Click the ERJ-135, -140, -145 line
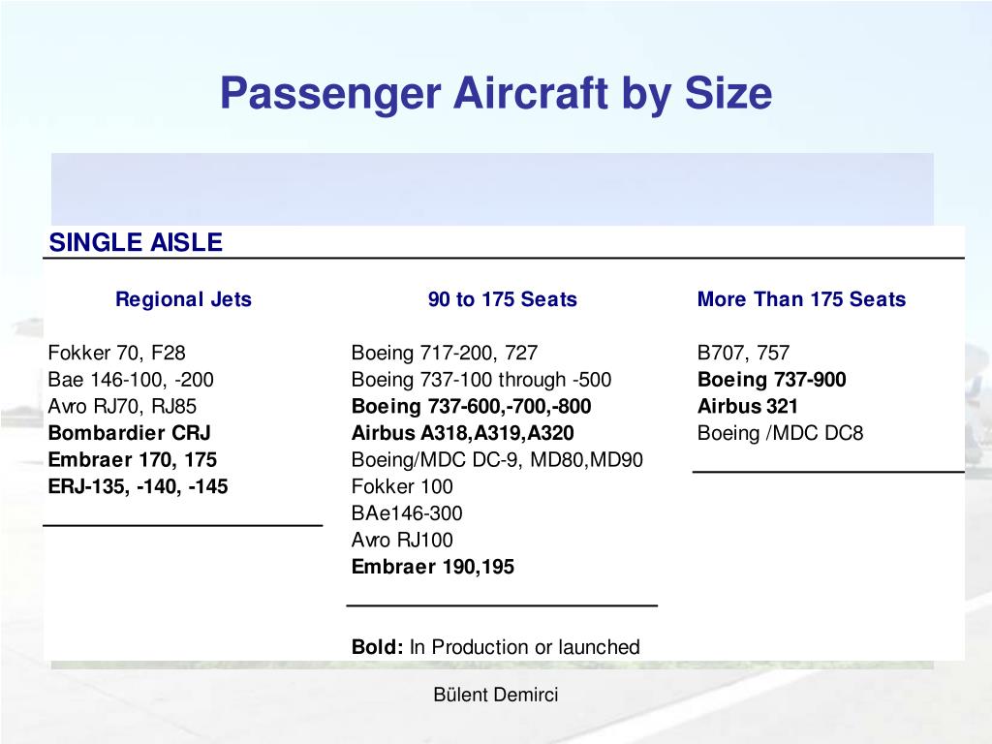Screen dimensions: 992x744 pyautogui.click(x=138, y=486)
